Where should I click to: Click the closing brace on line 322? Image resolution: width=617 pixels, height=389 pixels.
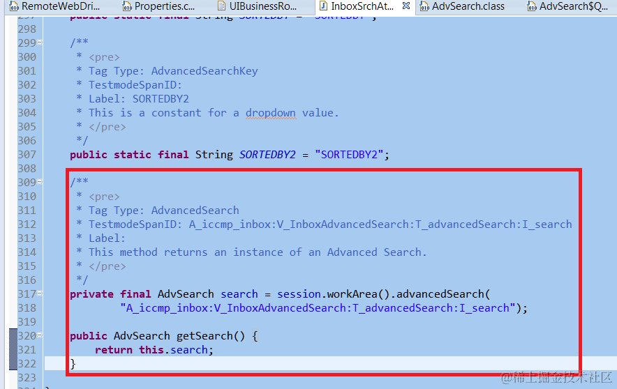(73, 364)
